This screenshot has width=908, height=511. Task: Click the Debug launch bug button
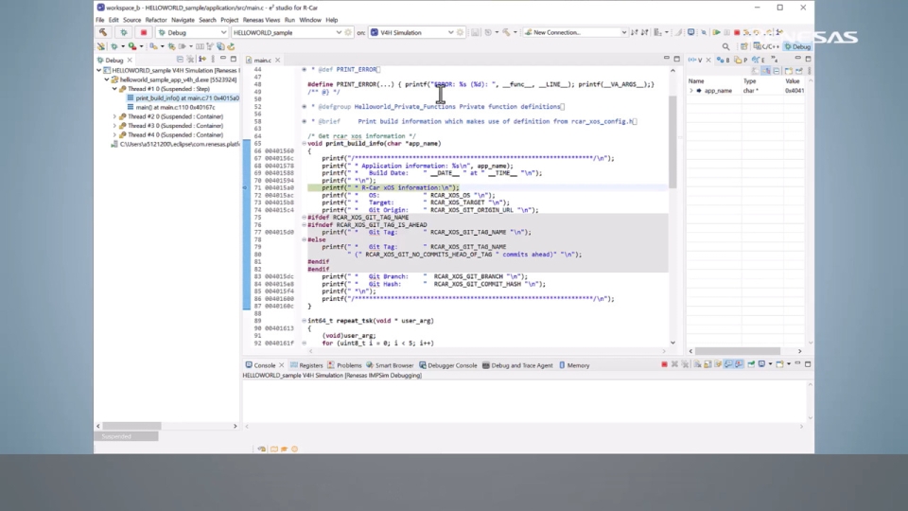click(123, 32)
